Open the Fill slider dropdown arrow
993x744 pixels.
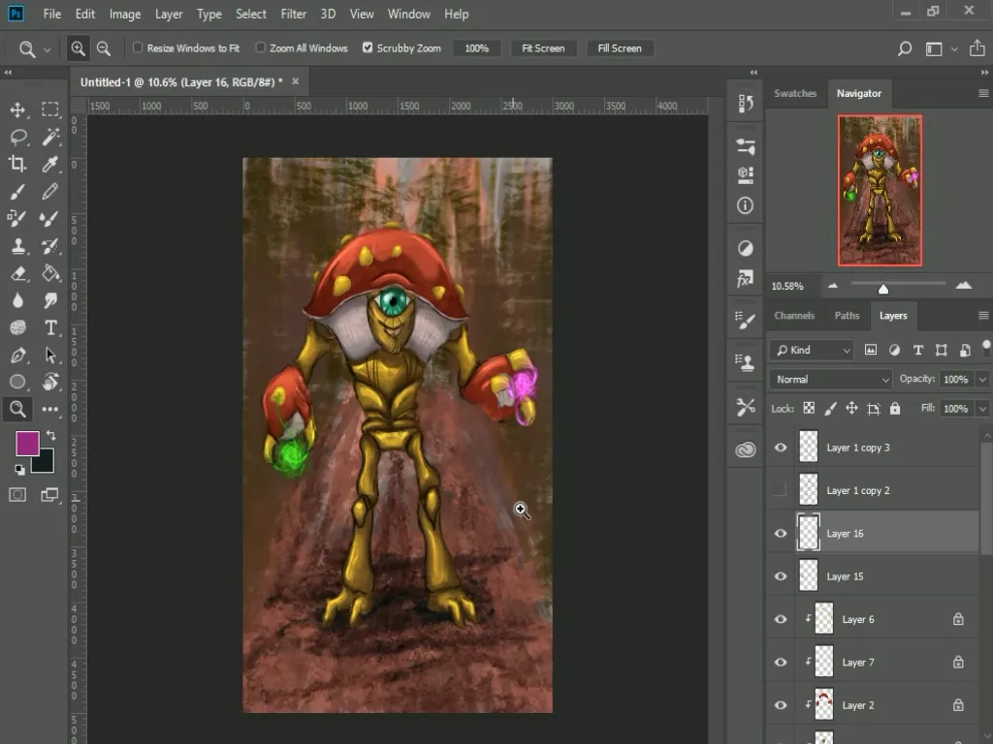pyautogui.click(x=982, y=409)
